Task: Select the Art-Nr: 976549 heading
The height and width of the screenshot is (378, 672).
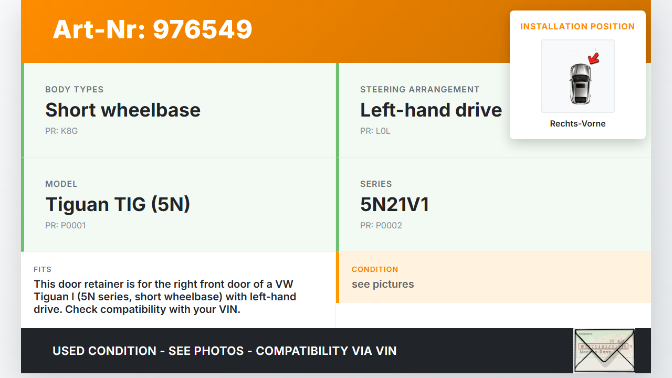Action: (x=152, y=29)
